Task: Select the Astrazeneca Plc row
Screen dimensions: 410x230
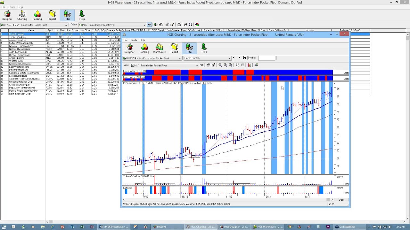Action: 60,40
